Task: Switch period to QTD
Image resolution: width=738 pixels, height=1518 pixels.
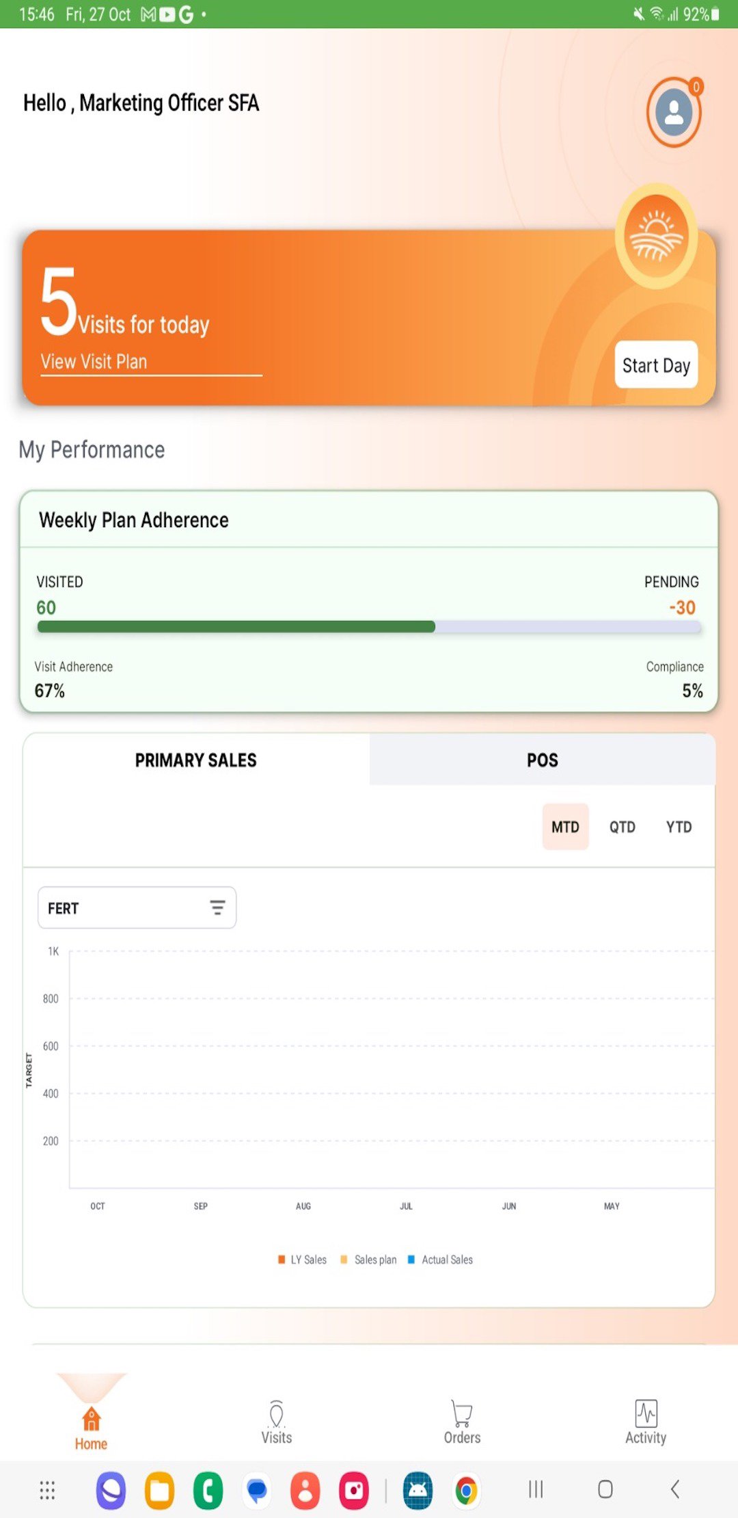Action: (x=622, y=827)
